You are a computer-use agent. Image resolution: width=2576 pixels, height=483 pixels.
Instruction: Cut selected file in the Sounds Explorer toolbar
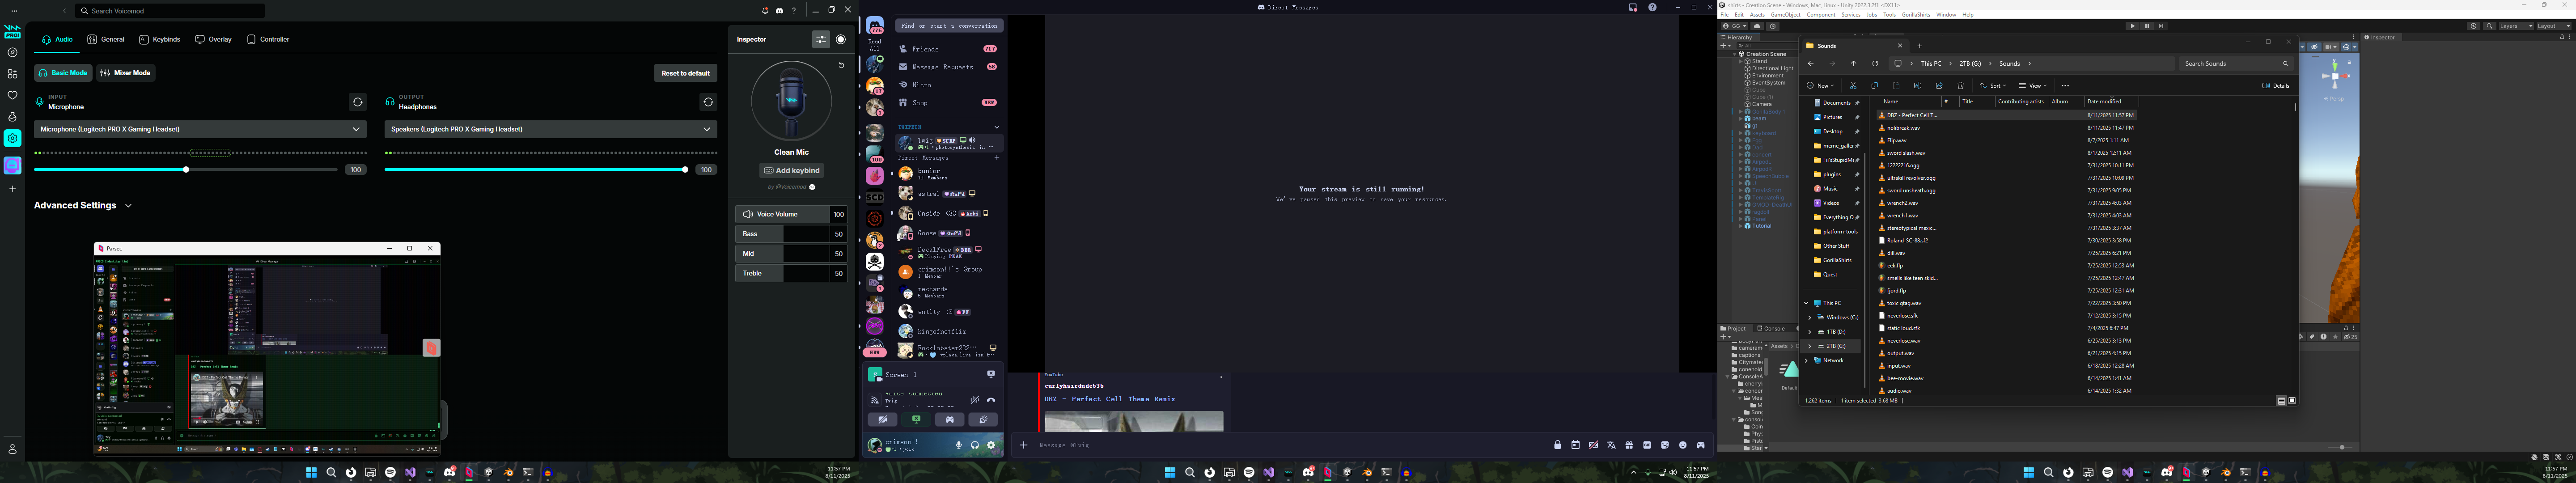(1853, 86)
